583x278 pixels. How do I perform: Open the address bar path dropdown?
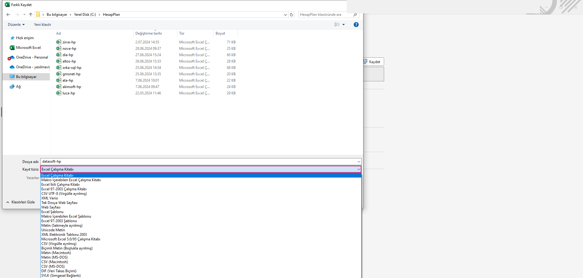[285, 15]
